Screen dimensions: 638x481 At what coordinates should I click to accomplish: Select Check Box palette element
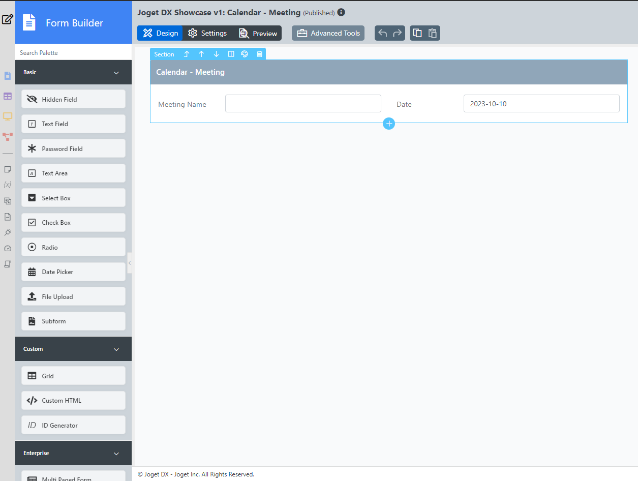[73, 222]
